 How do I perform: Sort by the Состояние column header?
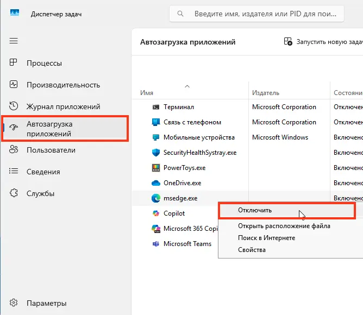(348, 93)
